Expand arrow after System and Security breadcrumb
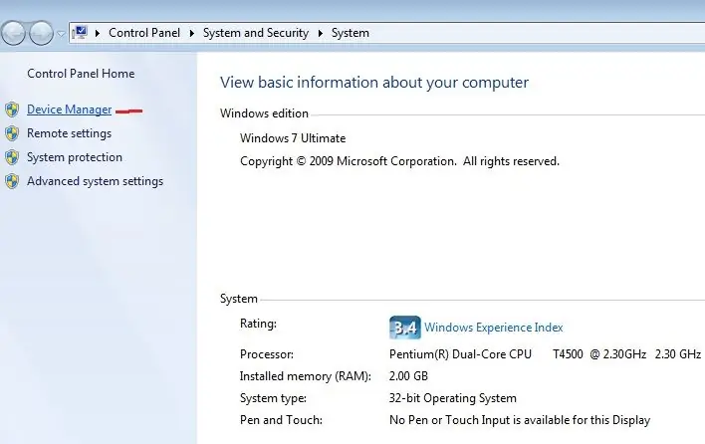 tap(320, 33)
